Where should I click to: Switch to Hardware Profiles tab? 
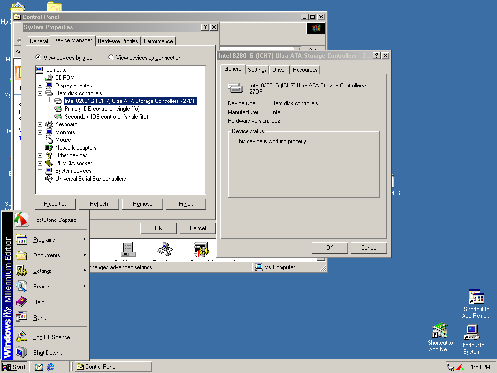(x=117, y=41)
